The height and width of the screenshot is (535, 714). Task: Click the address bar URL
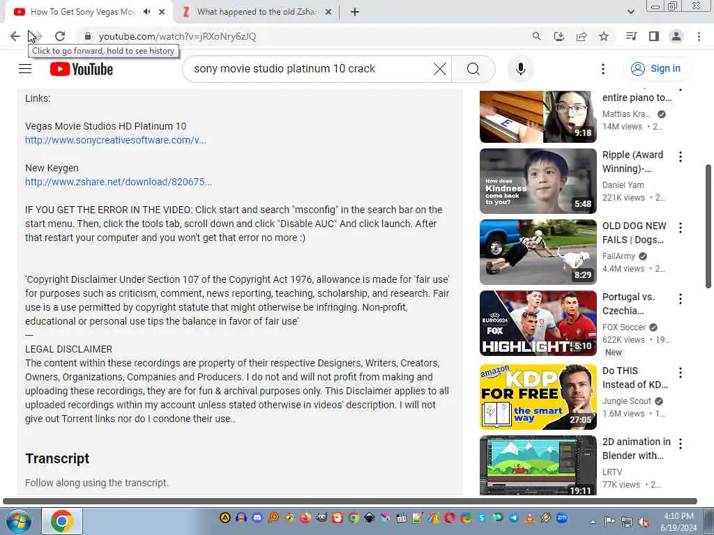(x=178, y=36)
